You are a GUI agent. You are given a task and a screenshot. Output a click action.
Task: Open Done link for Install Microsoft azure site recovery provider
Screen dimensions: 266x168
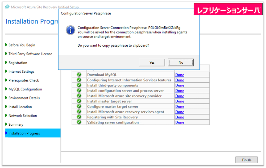point(180,96)
